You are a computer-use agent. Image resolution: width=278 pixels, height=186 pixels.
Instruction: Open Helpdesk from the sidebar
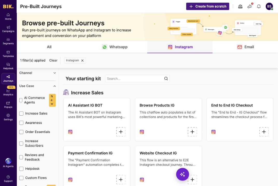click(8, 66)
